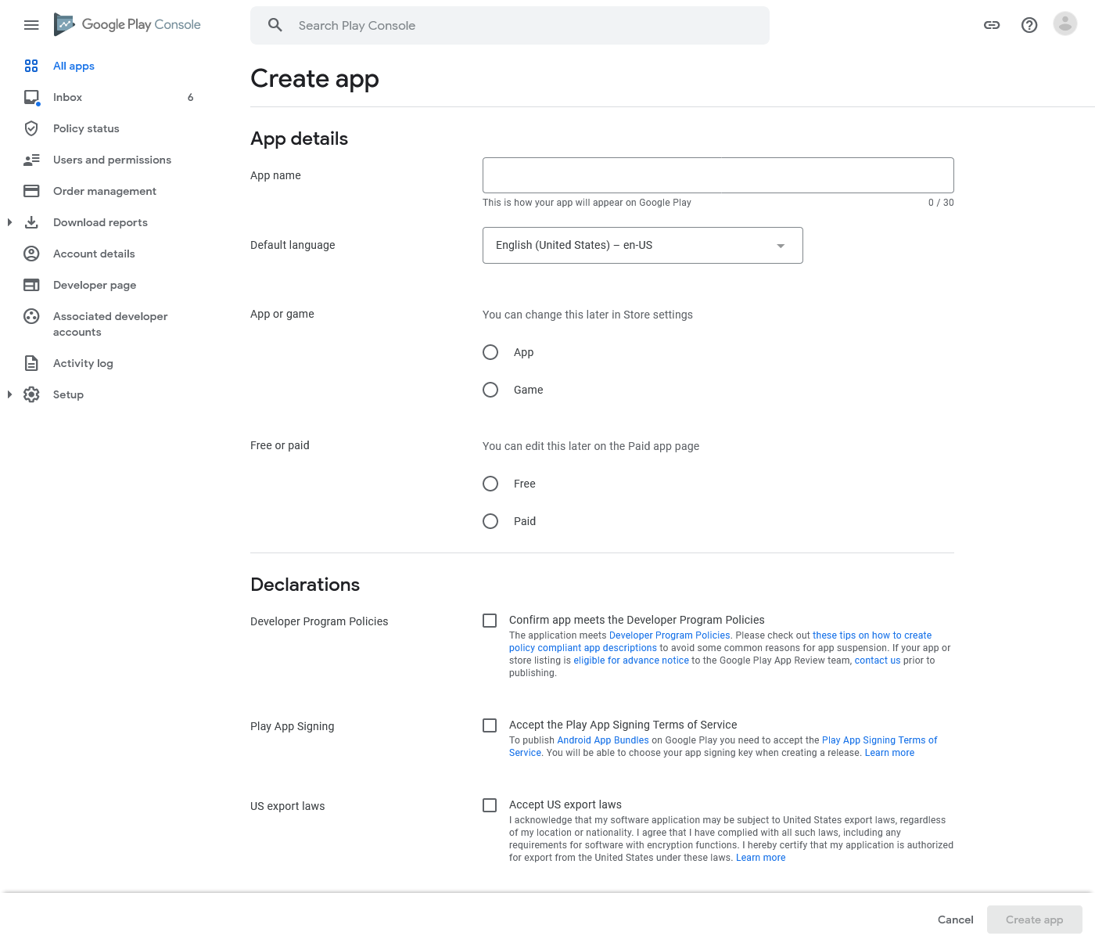Check Accept the Play App Signing Terms
The image size is (1095, 943).
coord(490,725)
